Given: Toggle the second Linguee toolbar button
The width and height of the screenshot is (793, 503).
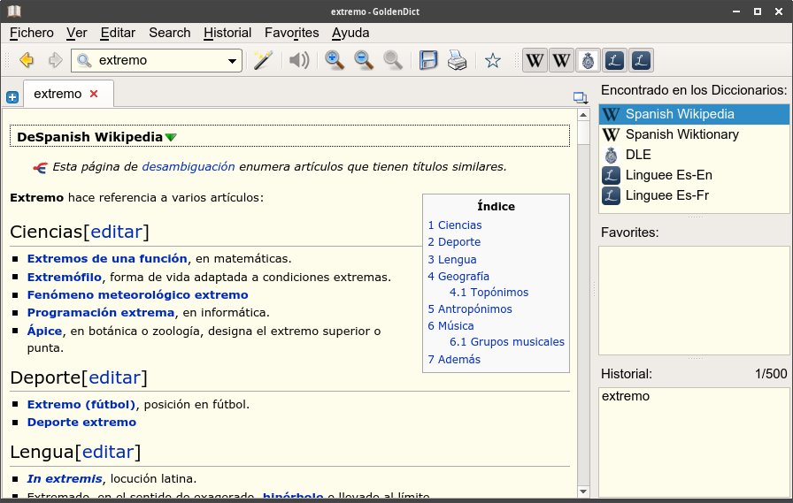Looking at the screenshot, I should click(641, 61).
